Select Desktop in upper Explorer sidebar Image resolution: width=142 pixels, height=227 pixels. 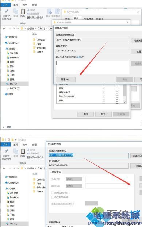point(13,57)
